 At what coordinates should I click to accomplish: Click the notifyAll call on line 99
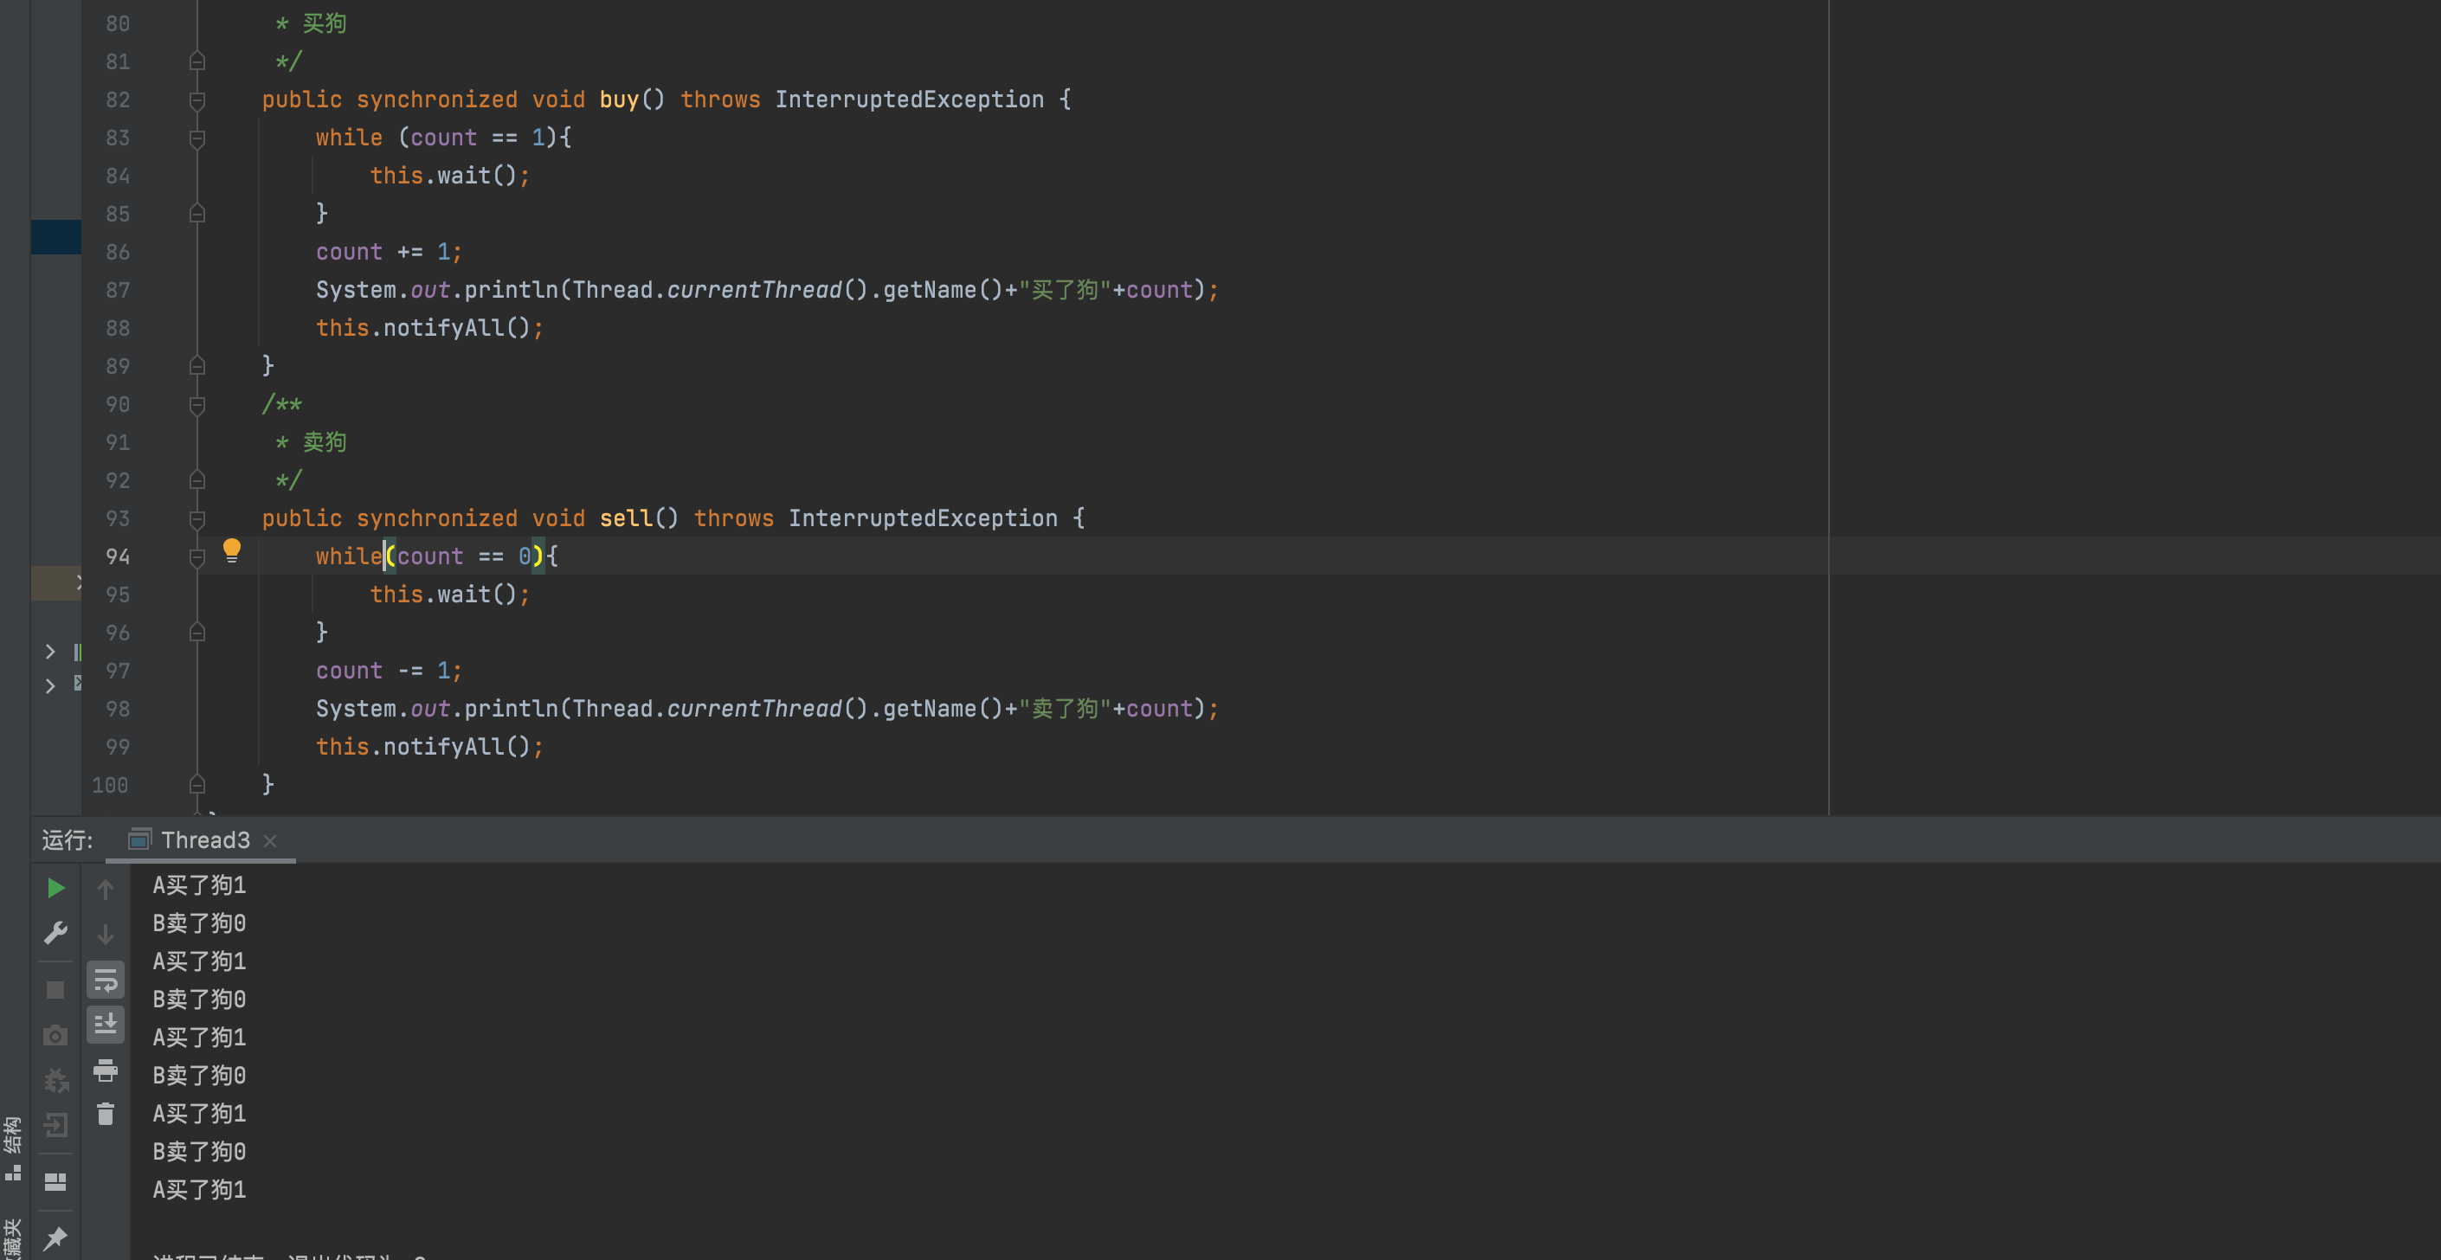442,747
